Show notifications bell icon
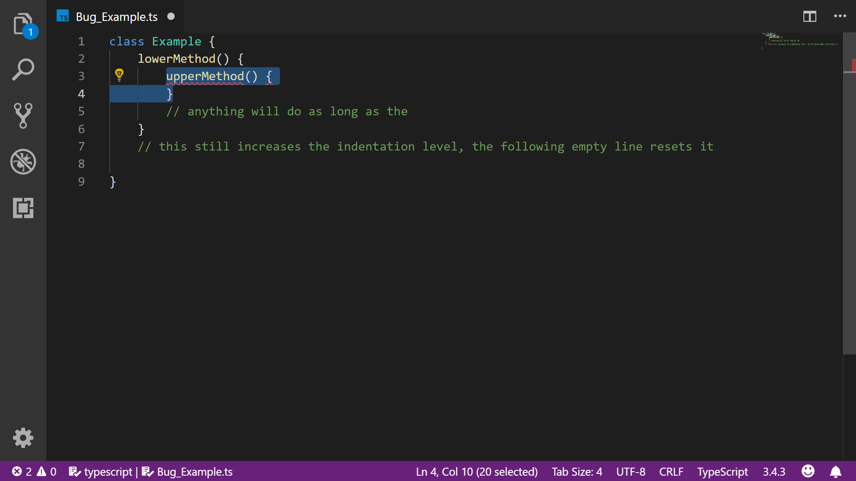The height and width of the screenshot is (481, 856). [835, 472]
